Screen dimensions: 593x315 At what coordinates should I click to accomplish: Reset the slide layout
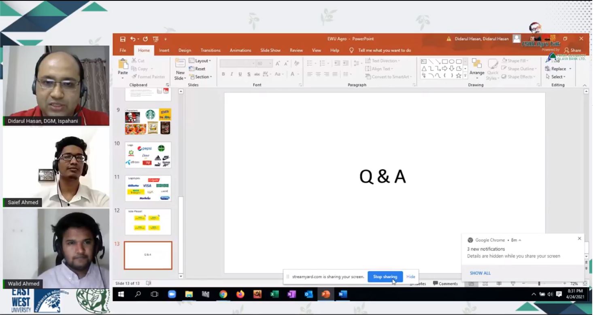pos(197,69)
